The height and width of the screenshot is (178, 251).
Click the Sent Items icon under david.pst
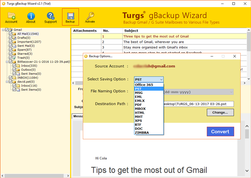tap(18, 89)
